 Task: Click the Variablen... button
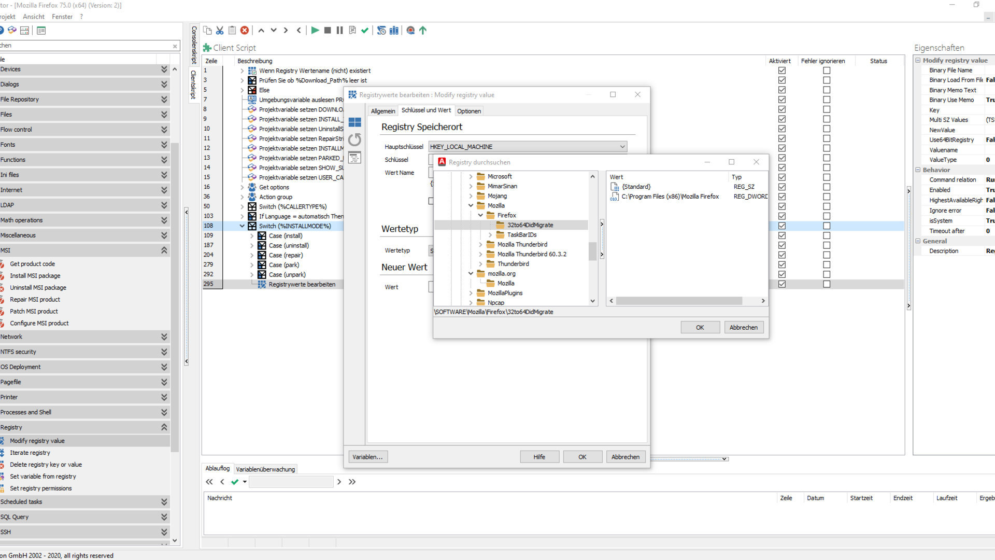(367, 457)
